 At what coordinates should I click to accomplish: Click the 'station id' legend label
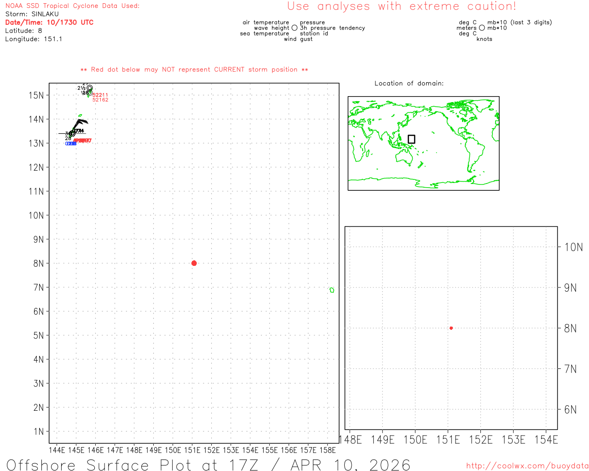[314, 34]
